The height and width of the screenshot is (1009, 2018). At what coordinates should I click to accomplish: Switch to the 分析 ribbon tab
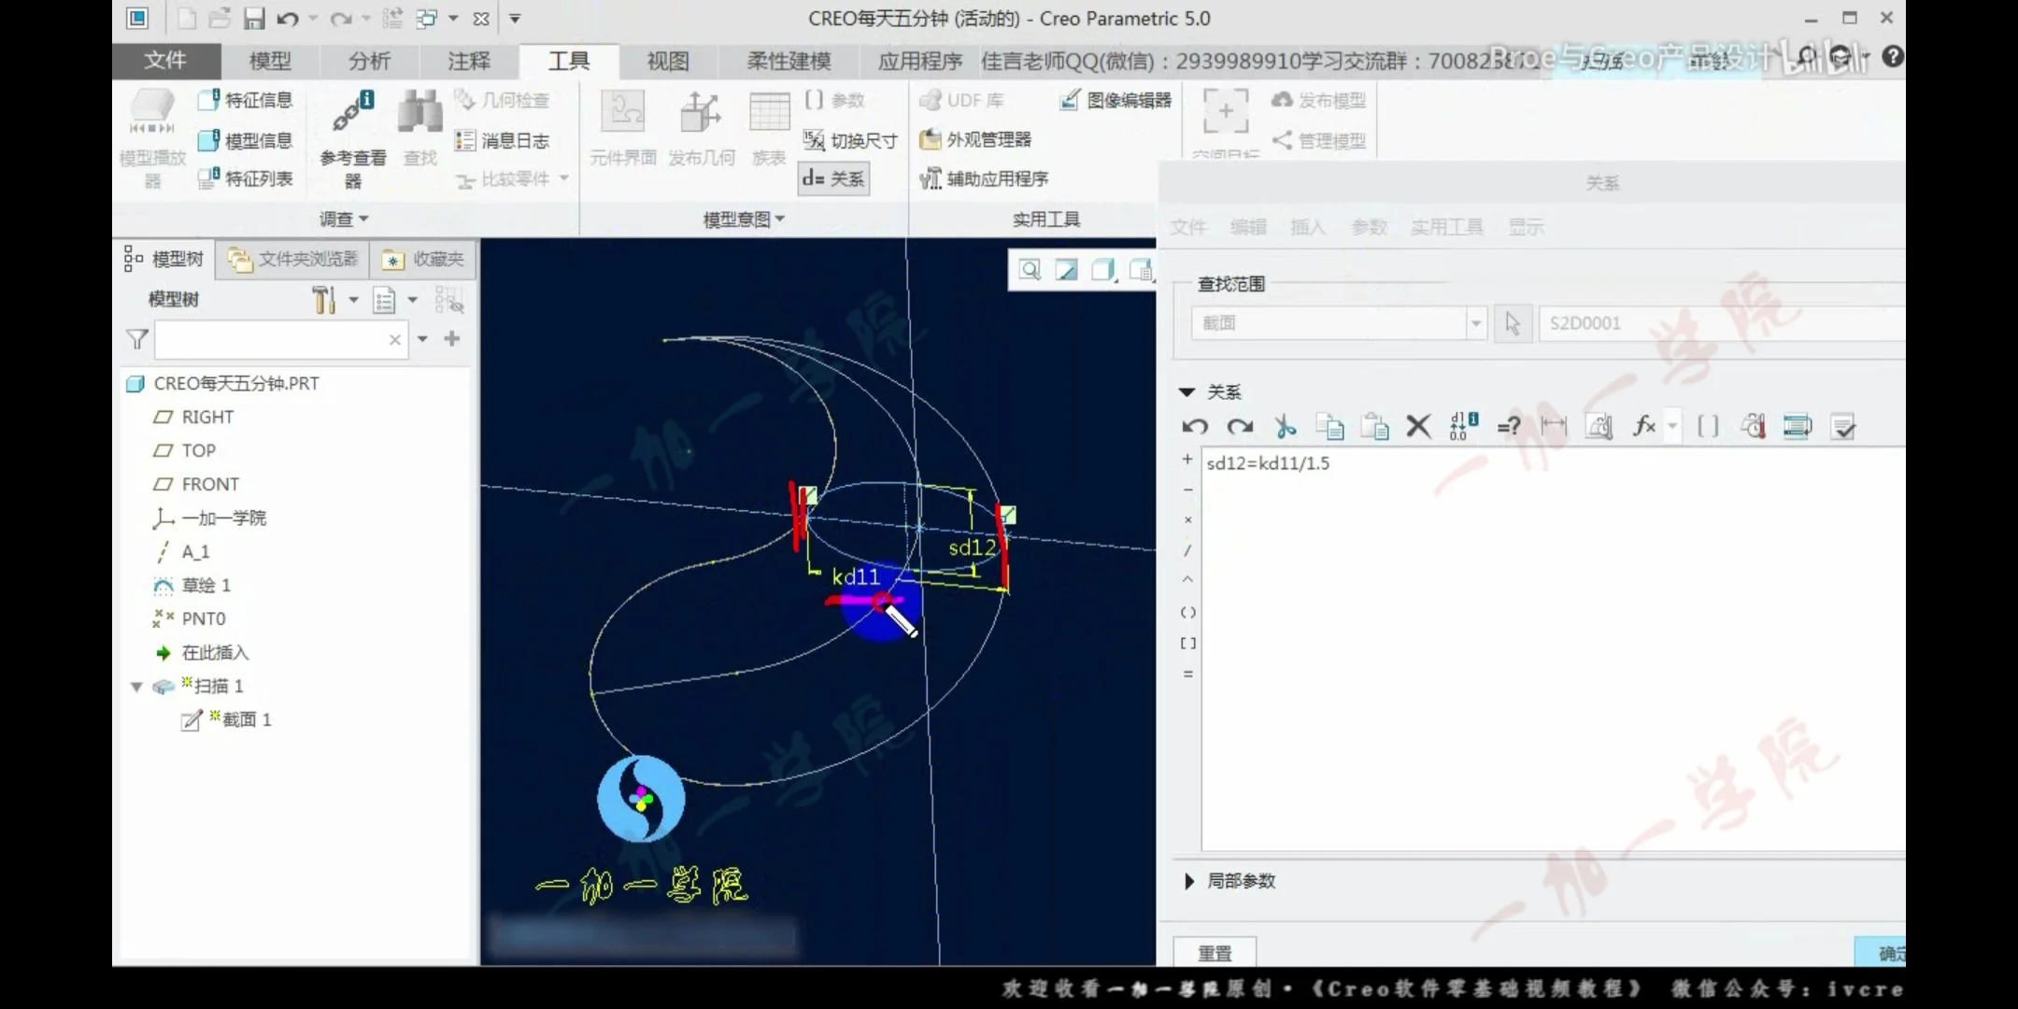[369, 61]
